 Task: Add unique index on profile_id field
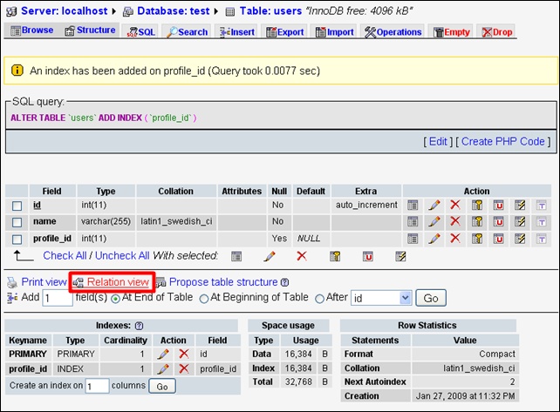click(x=499, y=239)
